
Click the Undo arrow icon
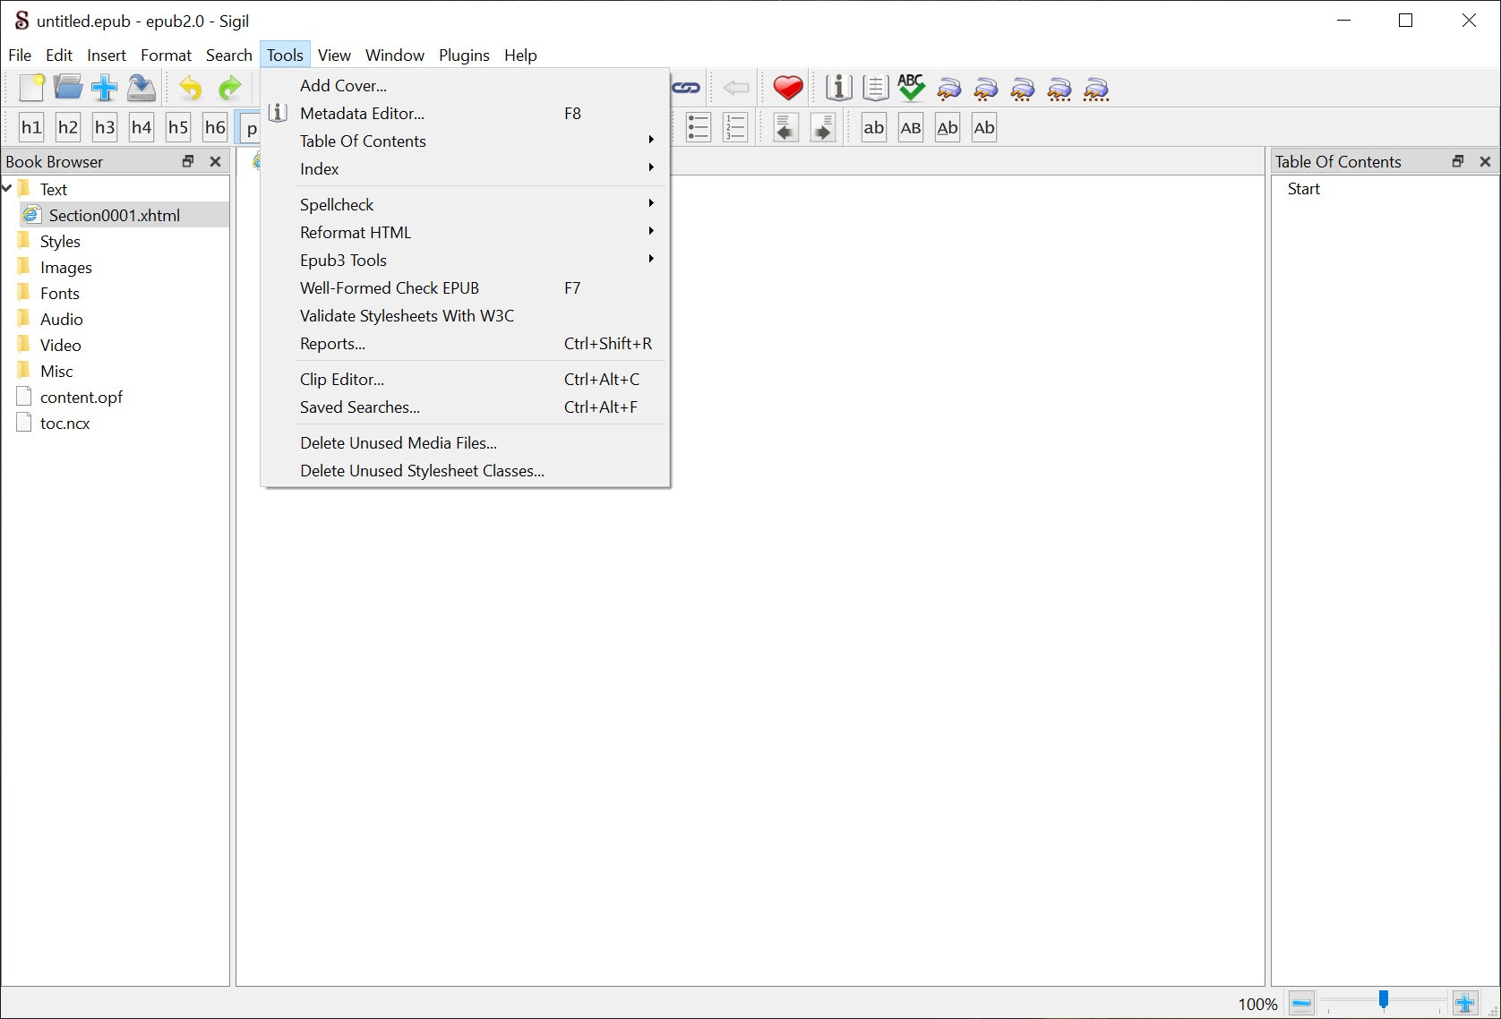click(190, 88)
